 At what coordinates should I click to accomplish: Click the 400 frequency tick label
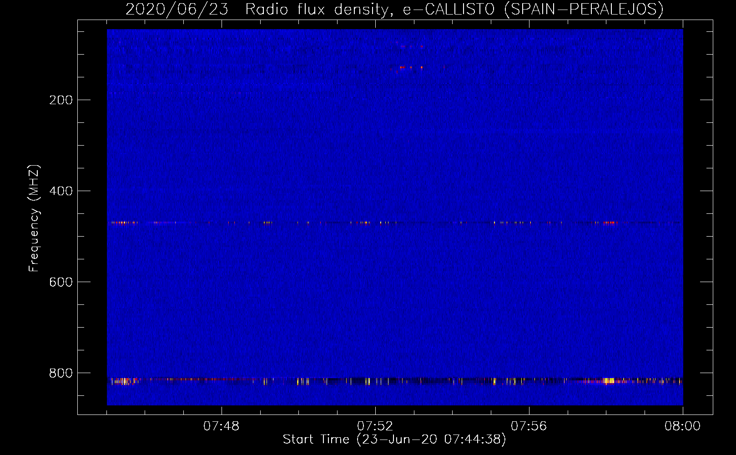click(61, 191)
